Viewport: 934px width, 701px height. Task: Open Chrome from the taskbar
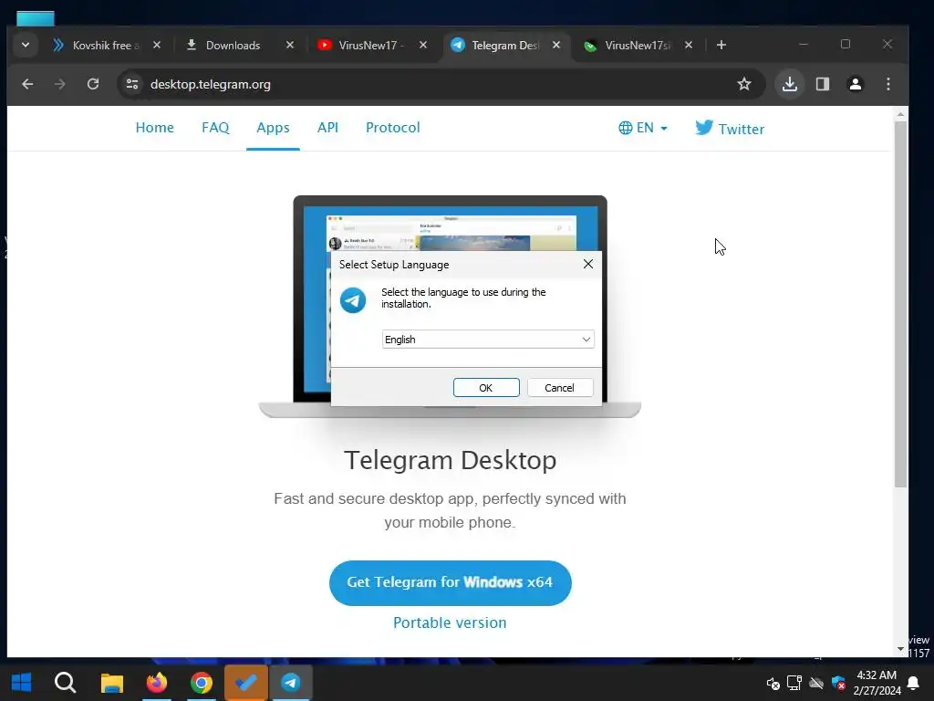click(202, 683)
